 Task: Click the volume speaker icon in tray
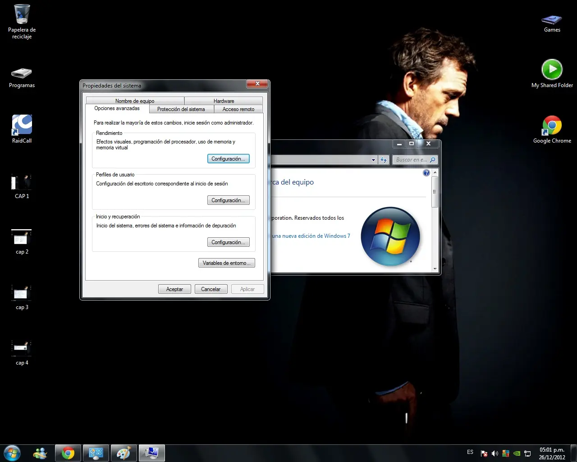495,453
